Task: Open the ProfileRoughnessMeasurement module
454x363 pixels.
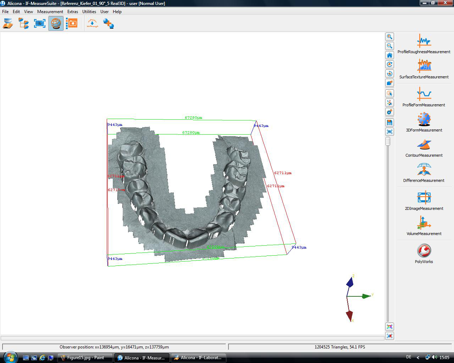Action: pyautogui.click(x=424, y=41)
